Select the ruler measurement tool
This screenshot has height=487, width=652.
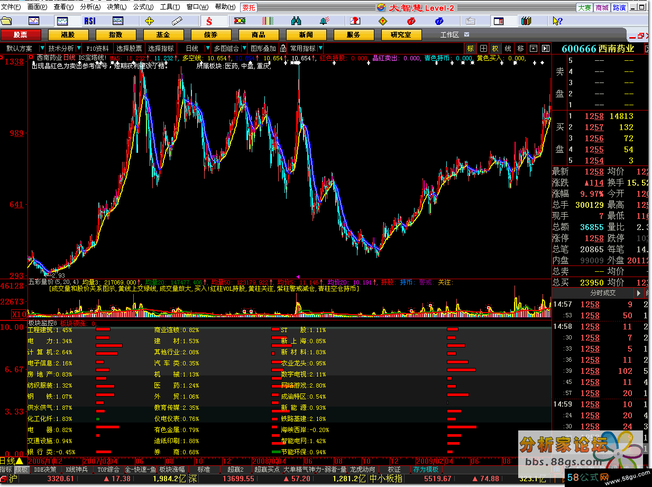click(176, 21)
